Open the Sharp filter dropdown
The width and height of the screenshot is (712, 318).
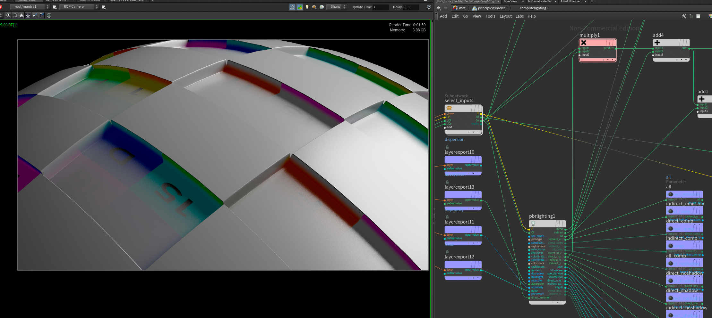337,7
